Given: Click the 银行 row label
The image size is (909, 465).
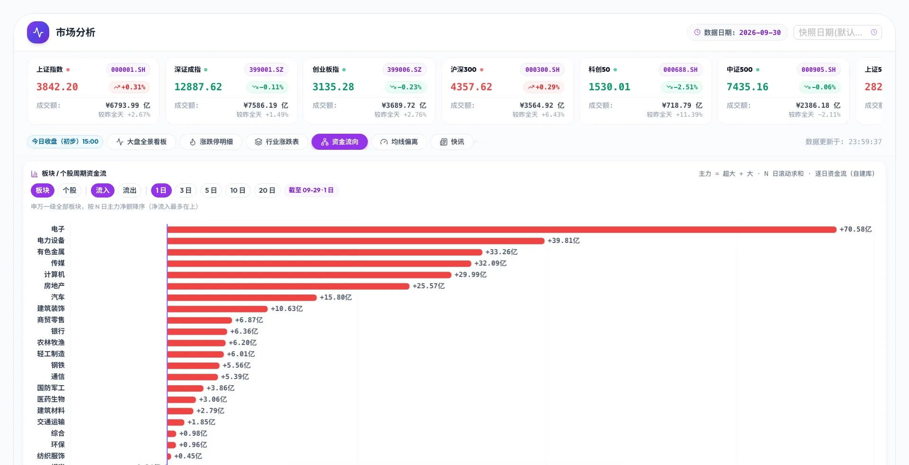Looking at the screenshot, I should point(58,331).
